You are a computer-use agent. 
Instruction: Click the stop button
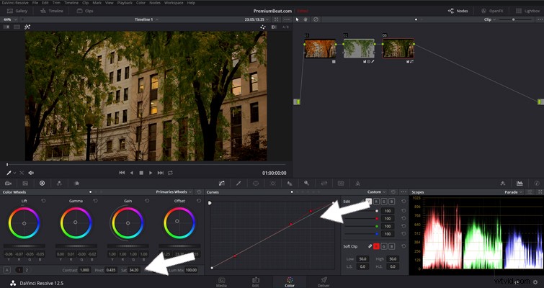141,173
